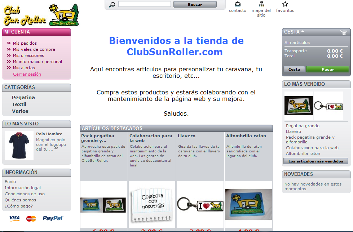Click the Visa card logo

(x=14, y=218)
